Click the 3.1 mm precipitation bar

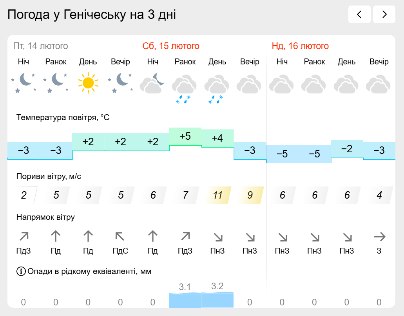point(185,300)
